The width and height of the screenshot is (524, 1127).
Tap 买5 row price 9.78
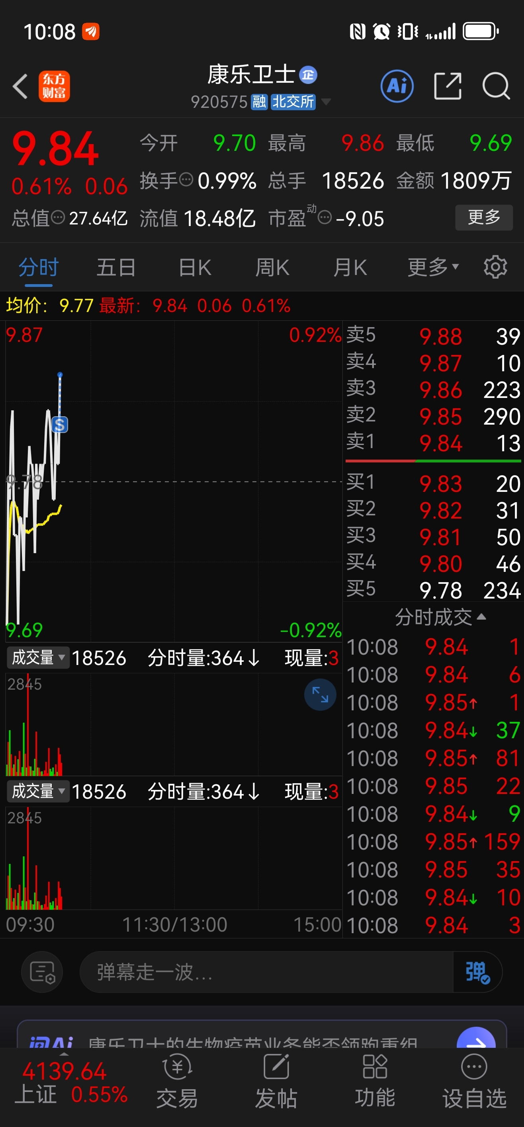[440, 590]
